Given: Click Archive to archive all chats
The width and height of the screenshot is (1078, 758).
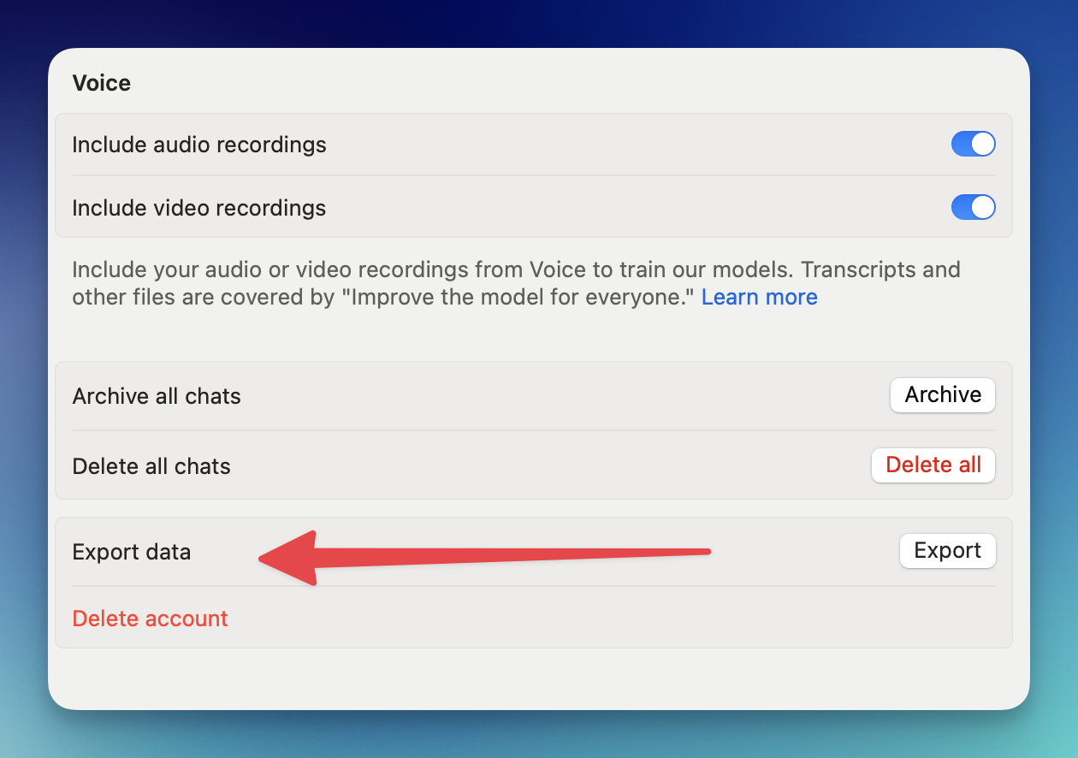Looking at the screenshot, I should pyautogui.click(x=942, y=395).
